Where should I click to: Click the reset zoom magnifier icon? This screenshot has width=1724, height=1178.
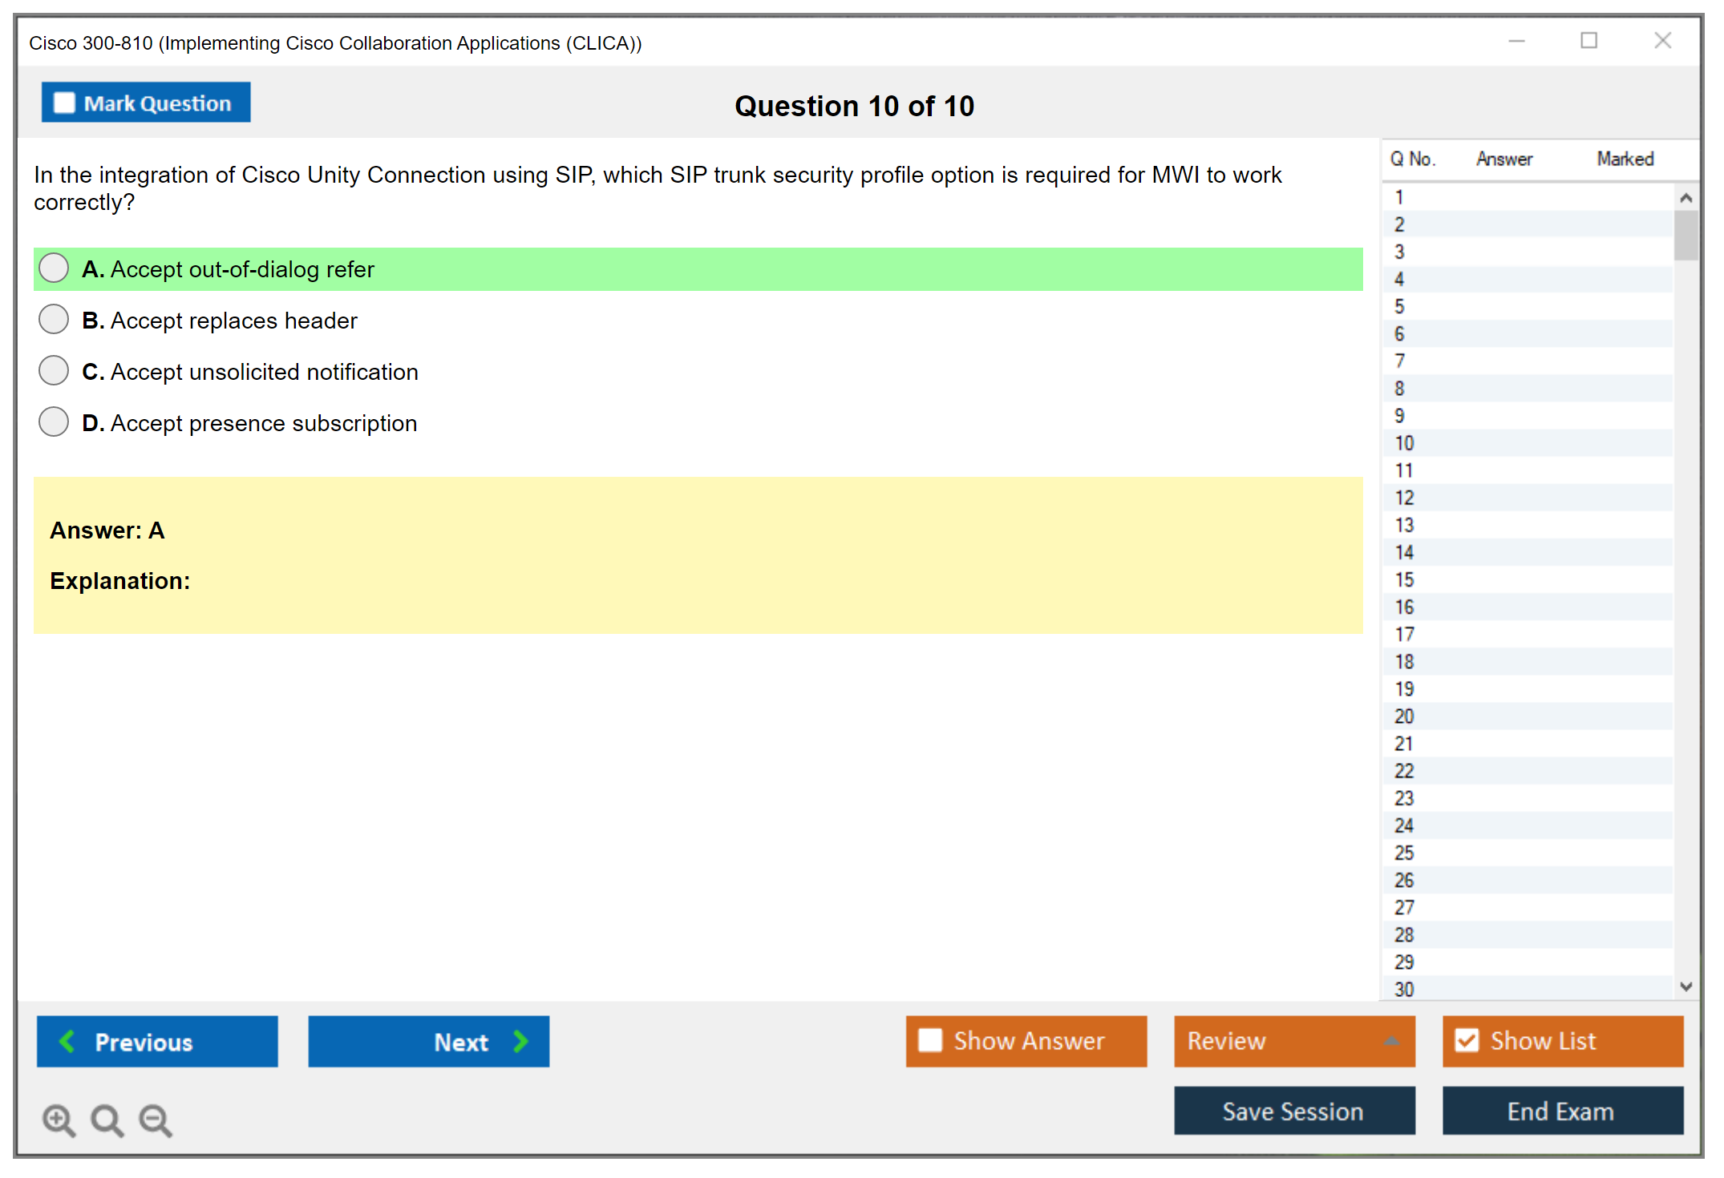pyautogui.click(x=107, y=1120)
